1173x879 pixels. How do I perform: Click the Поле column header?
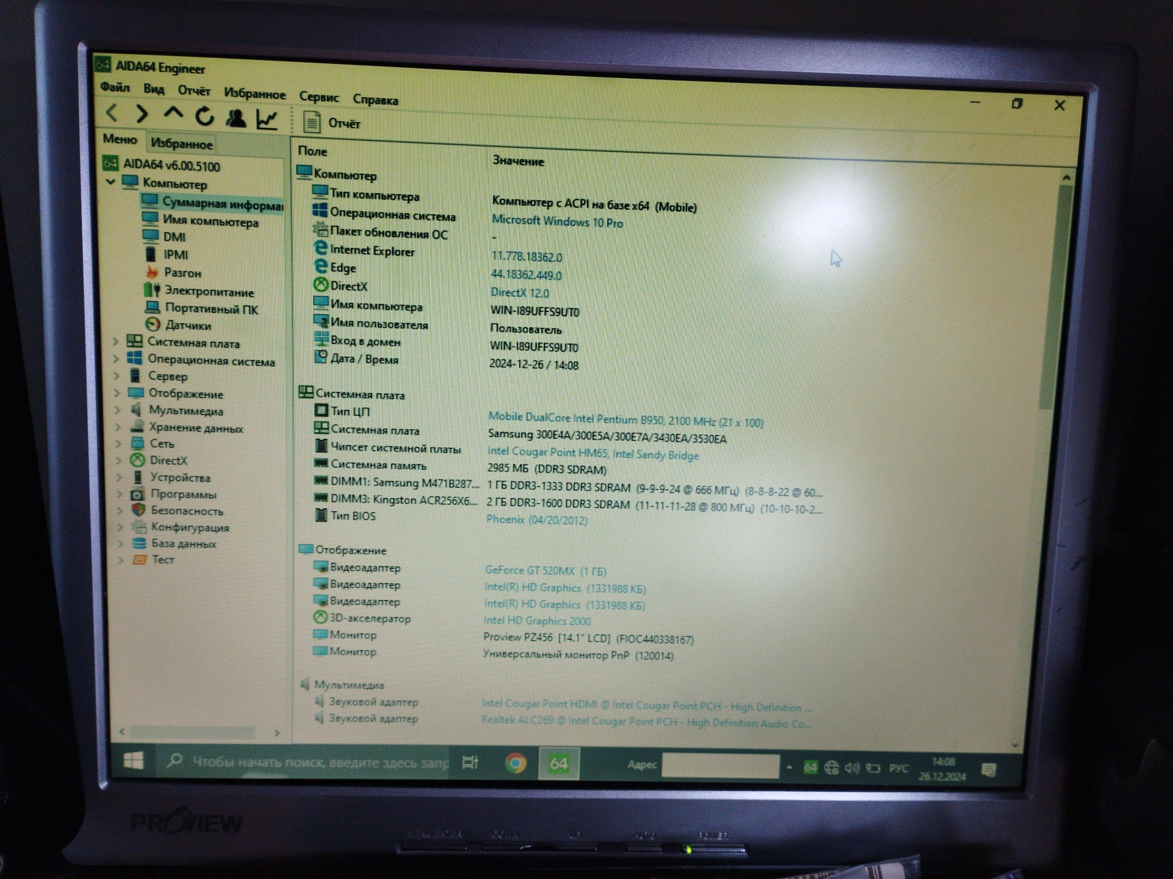point(312,151)
